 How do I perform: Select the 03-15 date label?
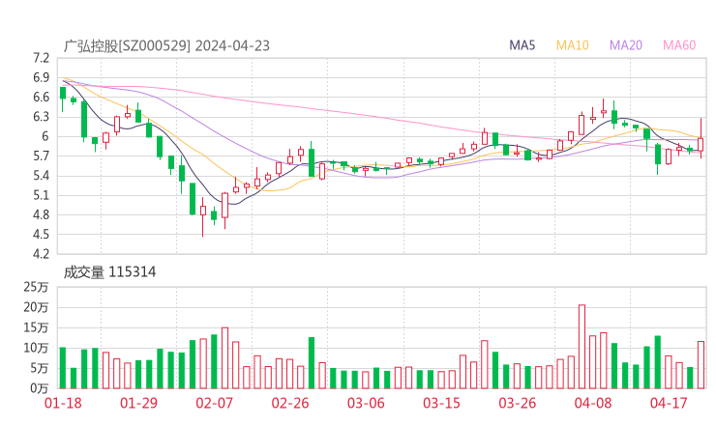pyautogui.click(x=441, y=403)
